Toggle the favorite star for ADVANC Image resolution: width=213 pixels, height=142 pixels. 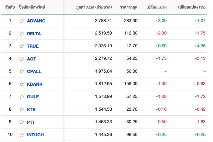tap(22, 21)
